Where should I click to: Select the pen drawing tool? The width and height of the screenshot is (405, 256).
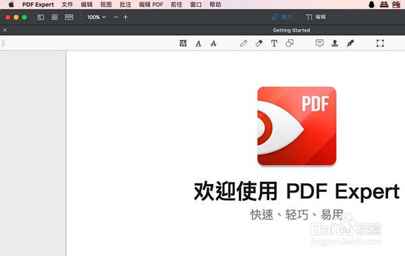coord(244,43)
